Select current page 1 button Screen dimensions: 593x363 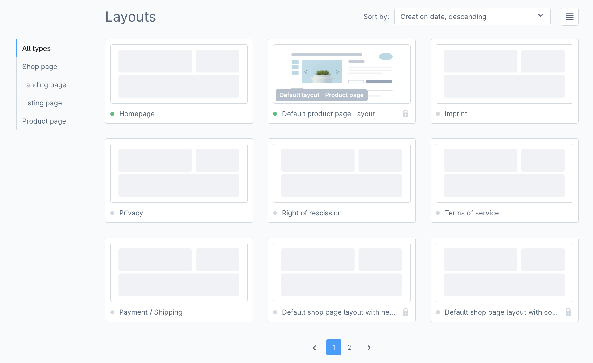[x=334, y=347]
